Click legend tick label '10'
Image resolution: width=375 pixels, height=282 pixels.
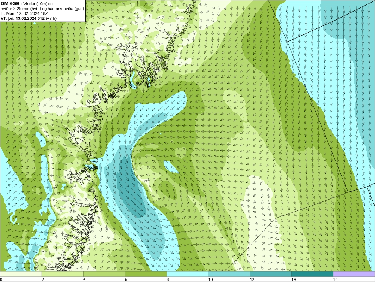click(210, 279)
